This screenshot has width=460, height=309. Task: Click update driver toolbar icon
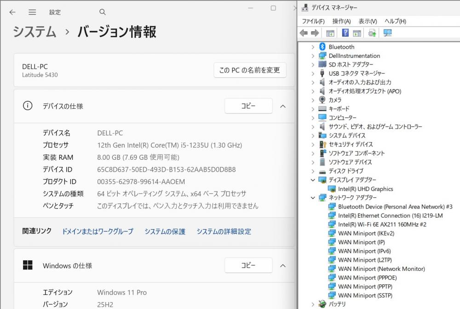pyautogui.click(x=372, y=33)
